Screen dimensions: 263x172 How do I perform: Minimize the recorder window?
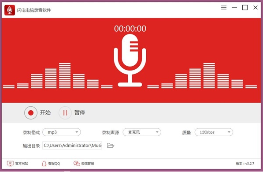point(234,7)
